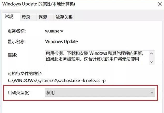Click the description scrollbar track between arrows

pos(152,58)
